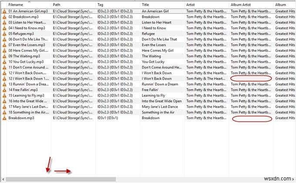Click the title cell Don't Do Me Like That
Image resolution: width=296 pixels, height=183 pixels.
coord(159,40)
